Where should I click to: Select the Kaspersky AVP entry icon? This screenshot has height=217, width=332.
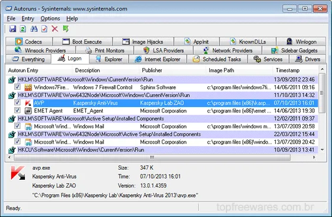28,103
